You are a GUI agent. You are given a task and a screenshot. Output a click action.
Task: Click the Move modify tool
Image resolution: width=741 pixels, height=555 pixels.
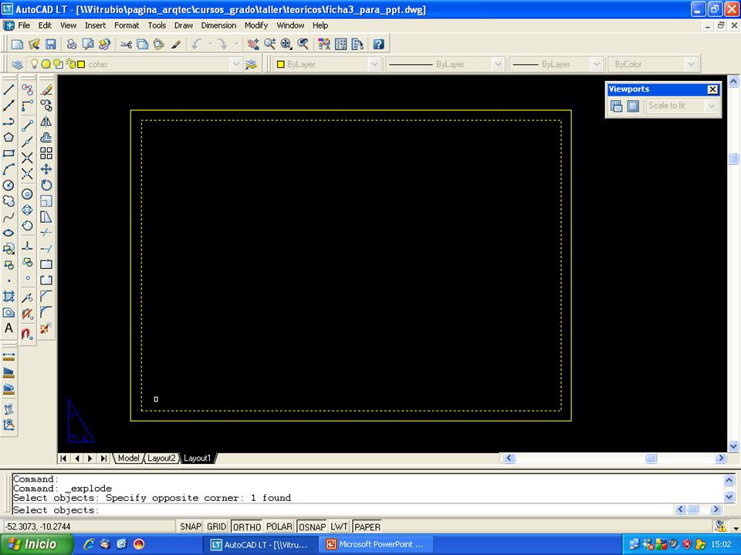click(x=46, y=170)
